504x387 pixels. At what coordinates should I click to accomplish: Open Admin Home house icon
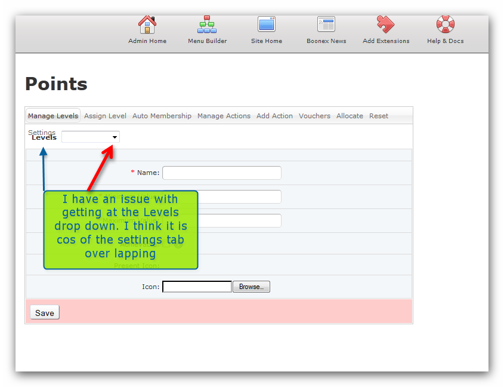(147, 24)
